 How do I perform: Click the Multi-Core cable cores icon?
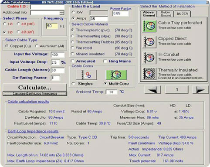point(116,75)
